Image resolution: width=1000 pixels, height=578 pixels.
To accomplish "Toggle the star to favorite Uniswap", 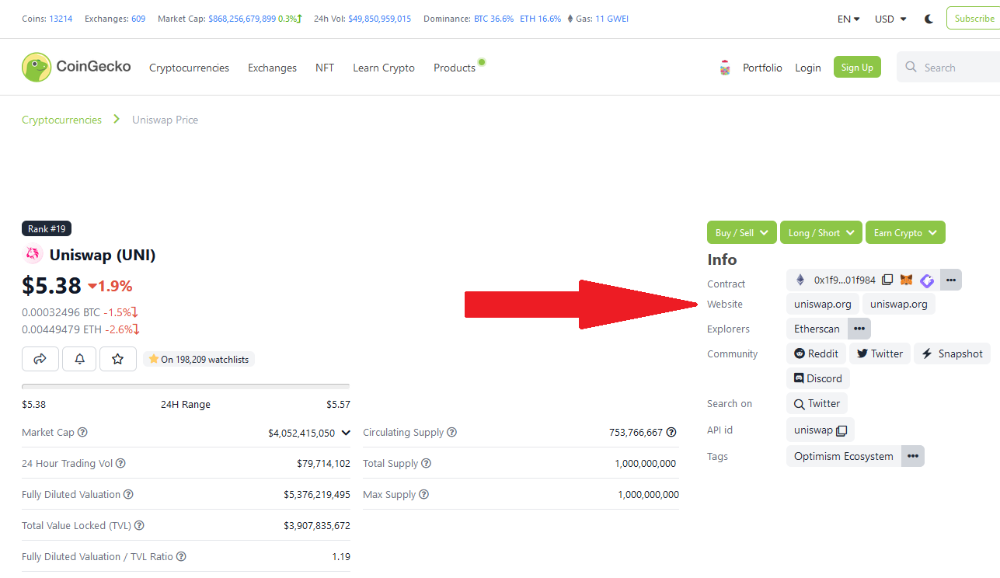I will coord(118,359).
